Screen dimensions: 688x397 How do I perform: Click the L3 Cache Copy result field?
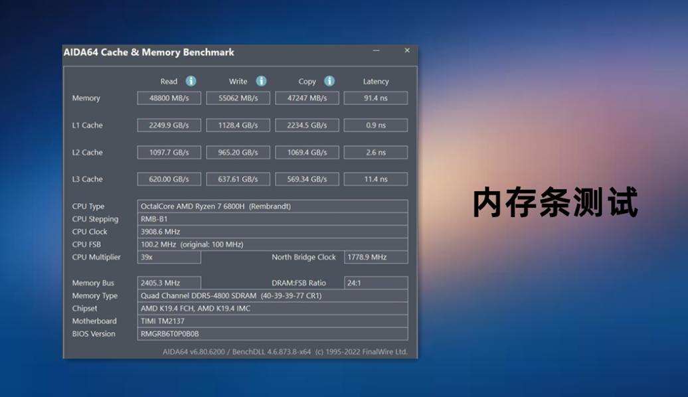[x=307, y=179]
